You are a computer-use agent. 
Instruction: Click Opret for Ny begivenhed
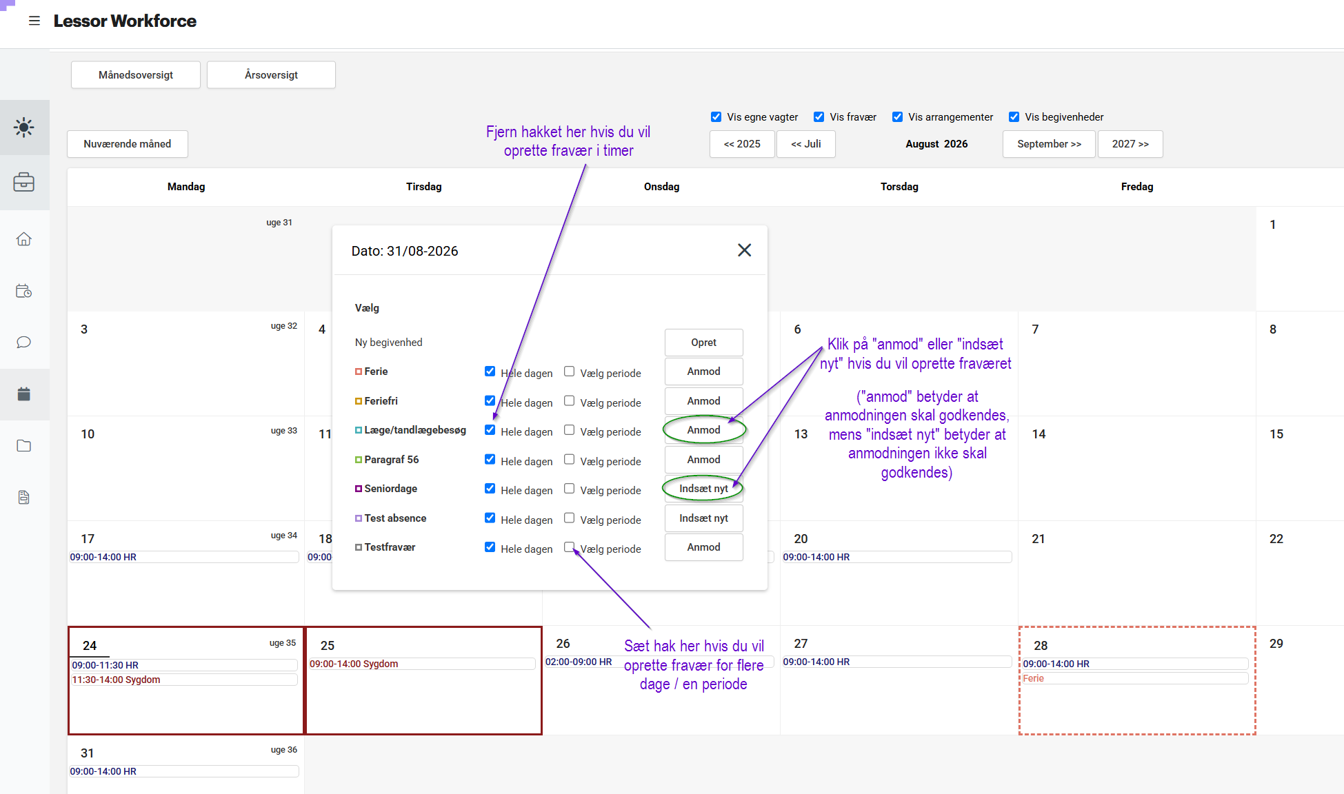click(703, 343)
